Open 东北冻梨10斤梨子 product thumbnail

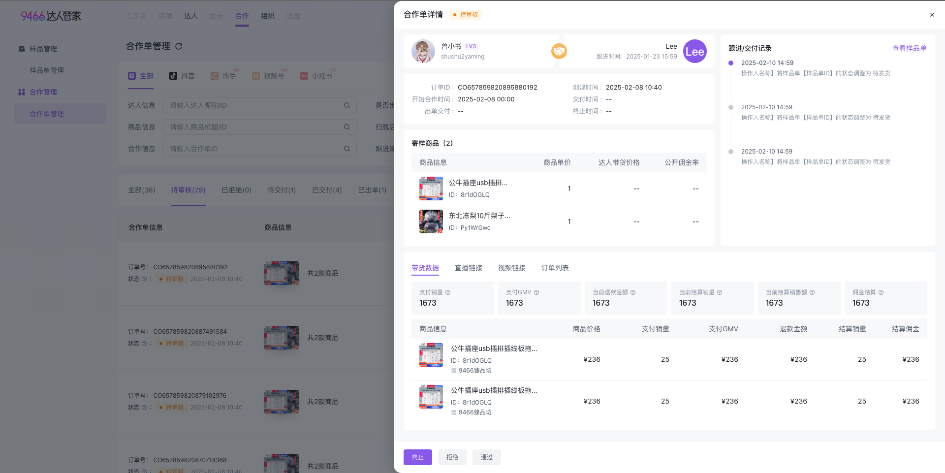pyautogui.click(x=431, y=221)
